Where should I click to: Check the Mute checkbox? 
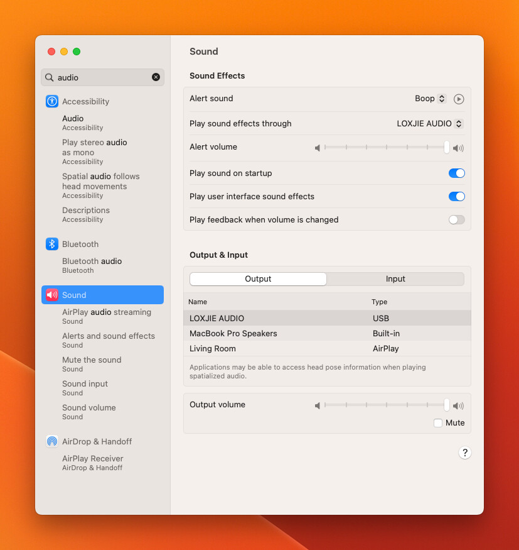pyautogui.click(x=438, y=423)
